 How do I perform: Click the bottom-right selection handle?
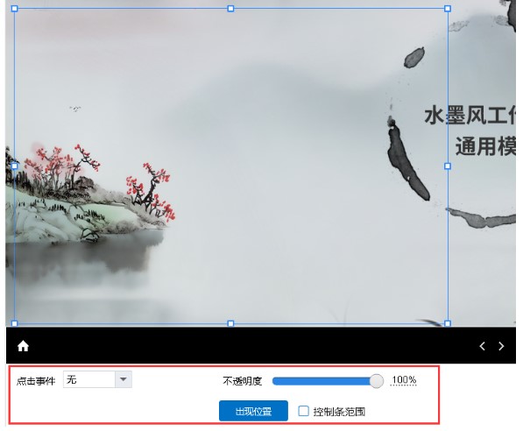448,323
